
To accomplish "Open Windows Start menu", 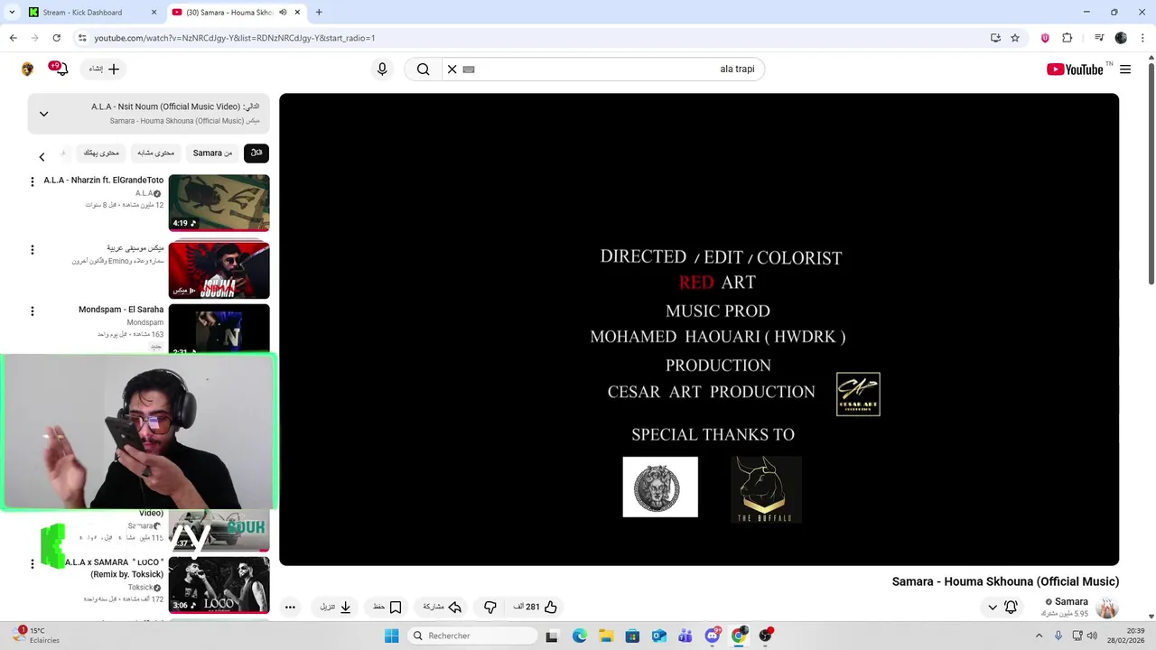I will (391, 636).
